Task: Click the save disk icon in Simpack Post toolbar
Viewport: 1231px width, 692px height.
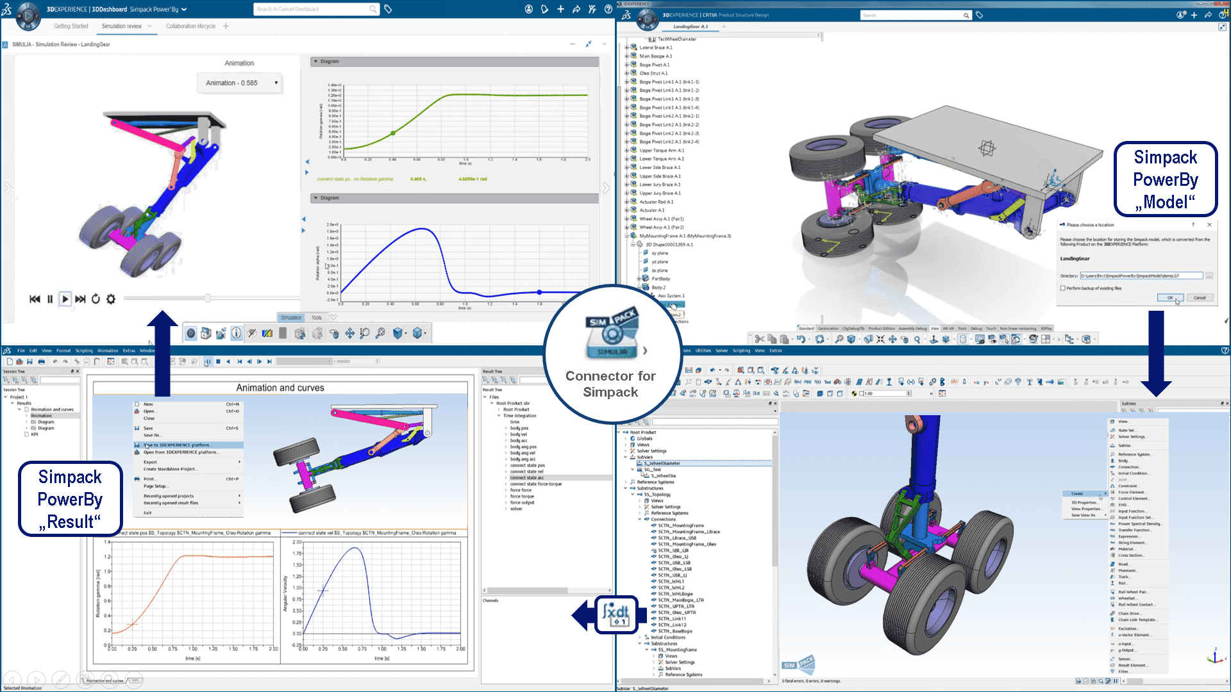Action: [x=30, y=361]
